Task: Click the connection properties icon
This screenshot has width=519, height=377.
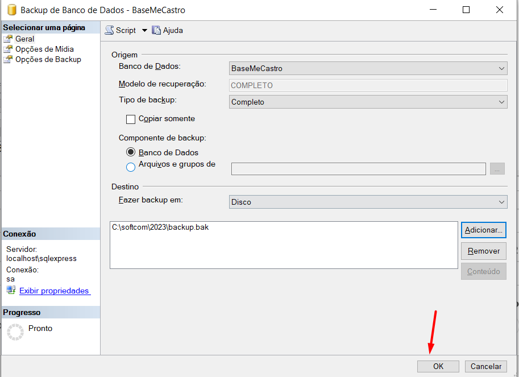Action: [11, 291]
